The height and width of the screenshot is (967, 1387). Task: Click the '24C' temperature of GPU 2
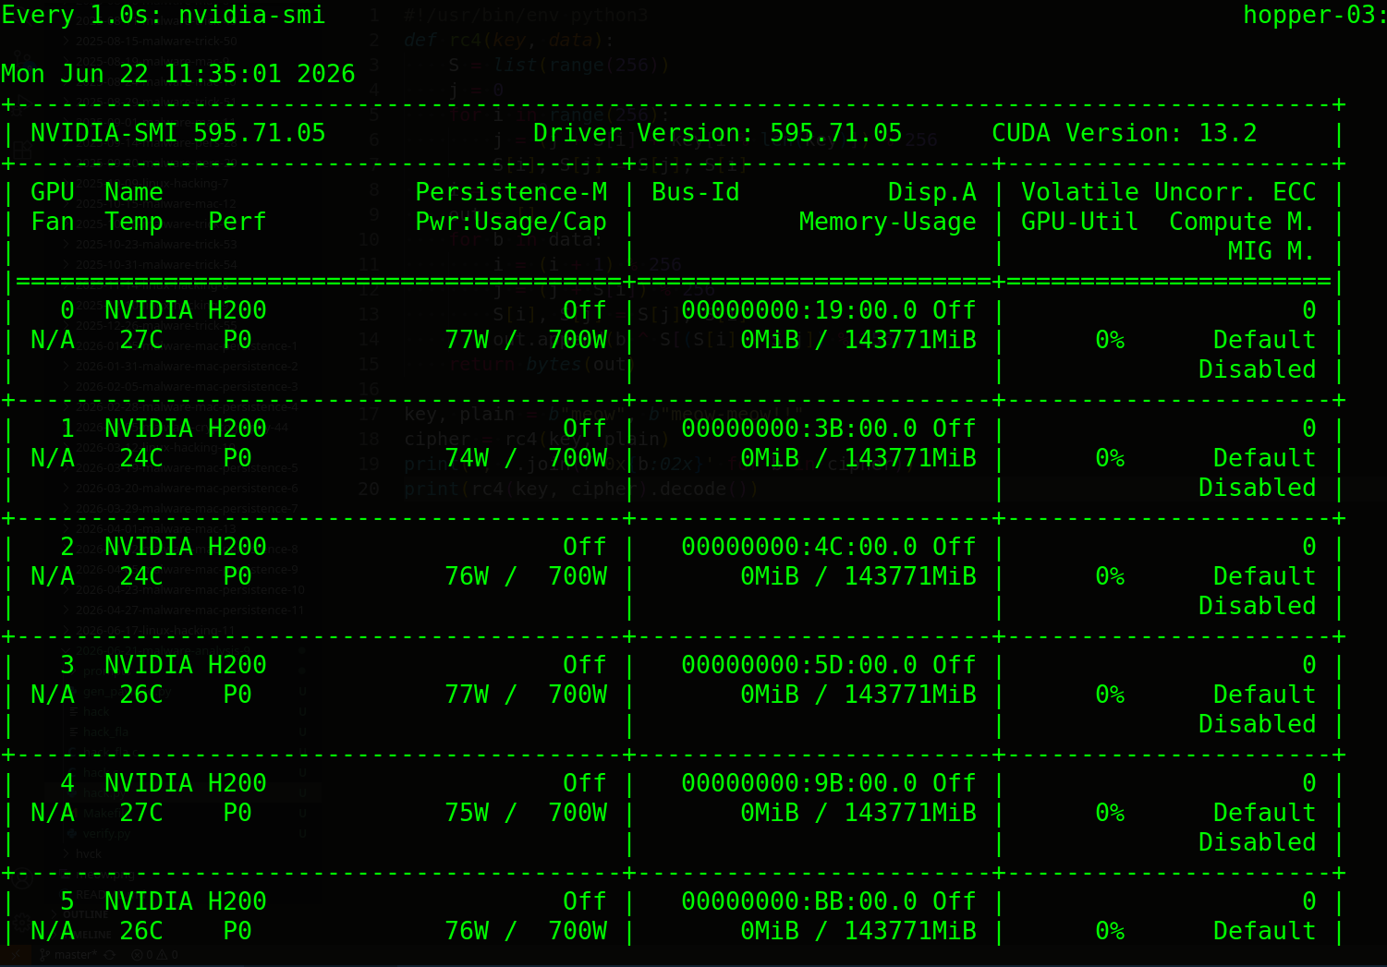tap(141, 576)
